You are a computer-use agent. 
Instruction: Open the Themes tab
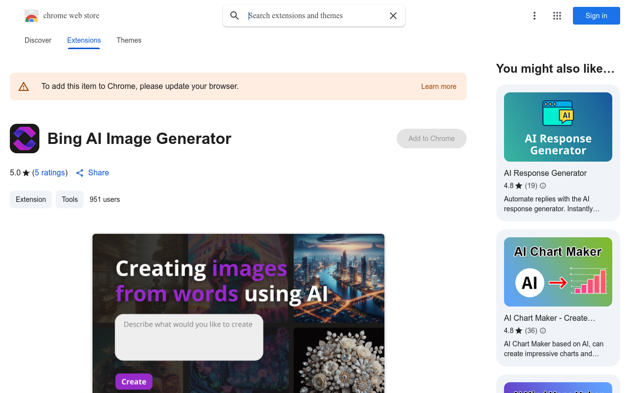tap(129, 40)
